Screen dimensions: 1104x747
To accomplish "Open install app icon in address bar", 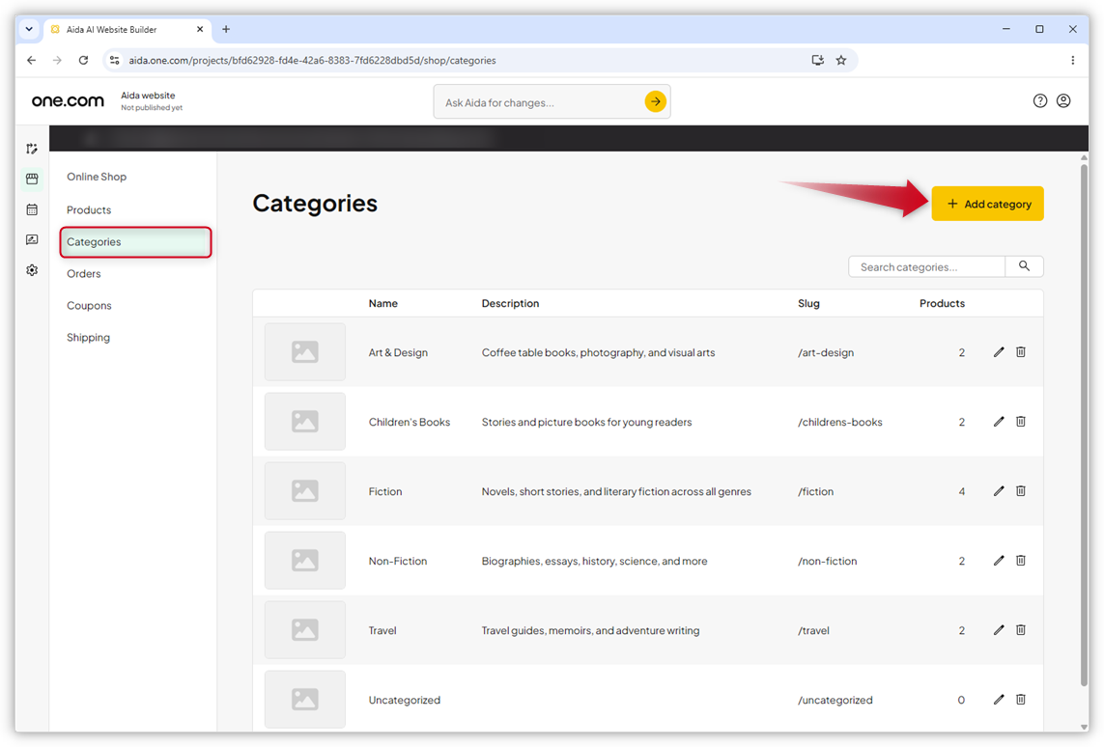I will tap(817, 61).
